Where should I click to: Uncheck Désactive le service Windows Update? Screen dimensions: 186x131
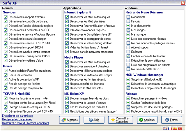[6, 34]
